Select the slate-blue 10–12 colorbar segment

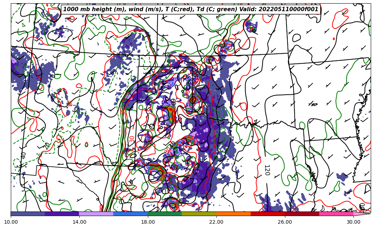[28, 214]
